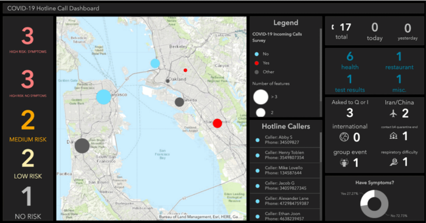Click the gray circle on Alameda

(x=180, y=102)
